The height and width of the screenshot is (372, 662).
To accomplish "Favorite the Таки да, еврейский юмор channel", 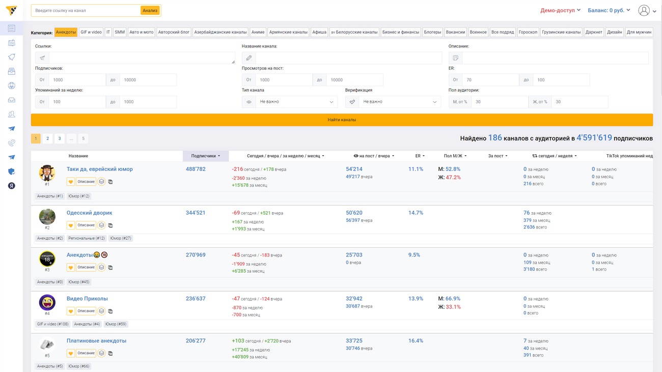I will (71, 182).
